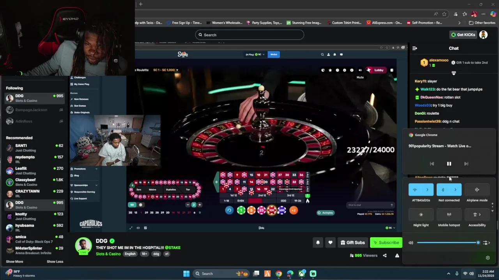The image size is (499, 280).
Task: Open Women's Wholesale bookmark
Action: pos(224,23)
